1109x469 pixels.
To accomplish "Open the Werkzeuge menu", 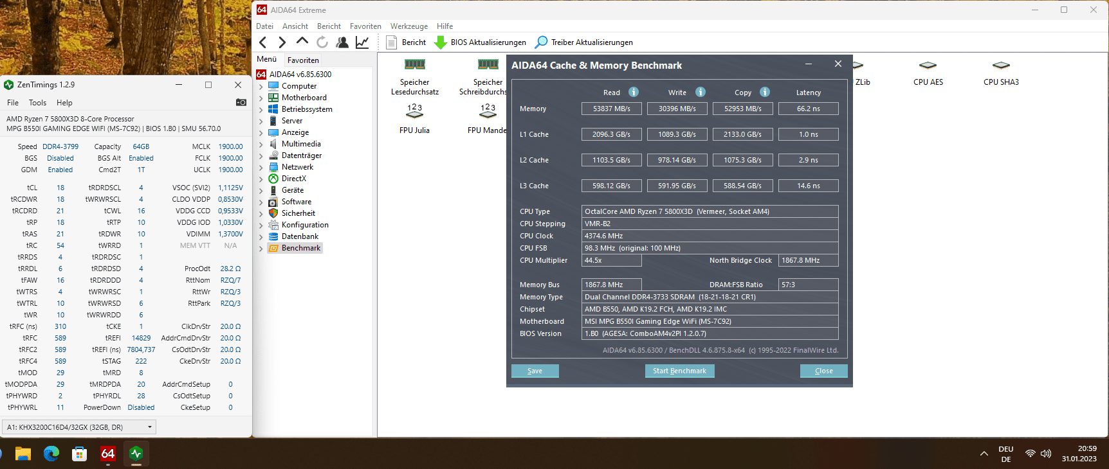I will (409, 26).
